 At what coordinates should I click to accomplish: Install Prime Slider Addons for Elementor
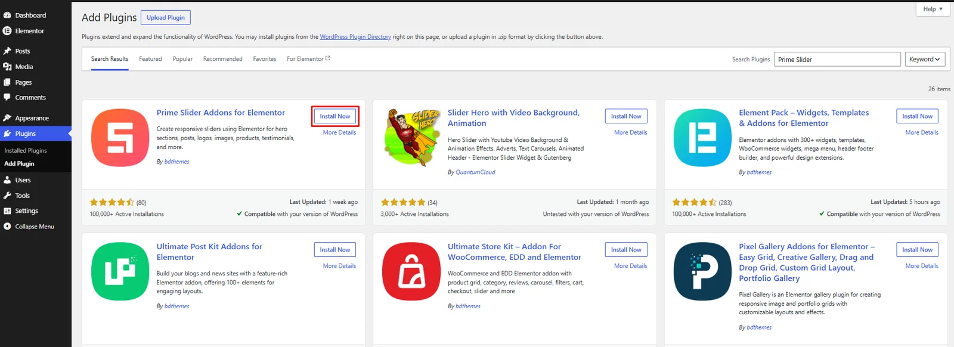[335, 116]
